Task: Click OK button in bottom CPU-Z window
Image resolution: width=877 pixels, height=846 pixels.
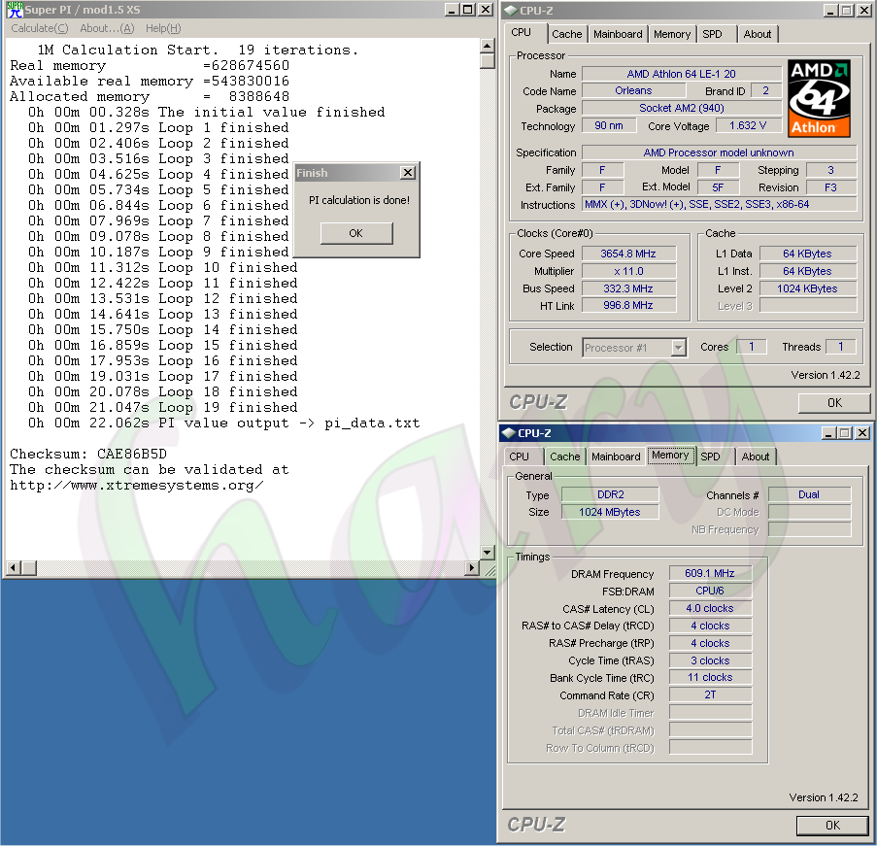Action: pos(832,826)
